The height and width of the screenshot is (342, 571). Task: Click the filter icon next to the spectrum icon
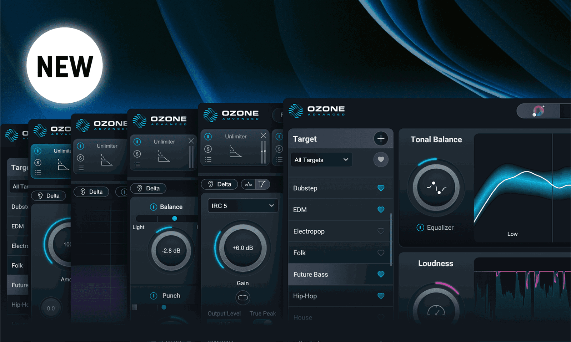point(262,184)
